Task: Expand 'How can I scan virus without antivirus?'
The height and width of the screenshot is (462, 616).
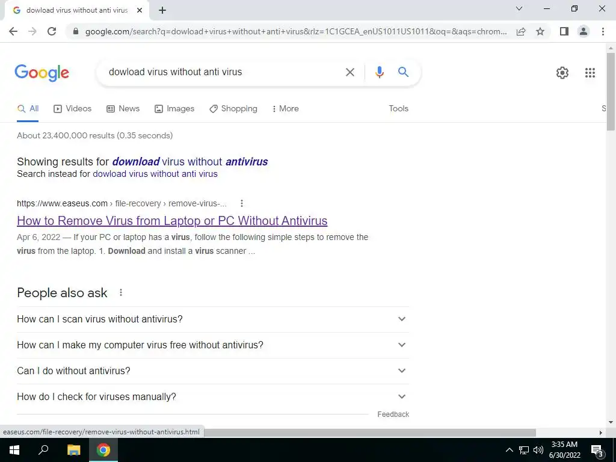Action: (x=212, y=319)
